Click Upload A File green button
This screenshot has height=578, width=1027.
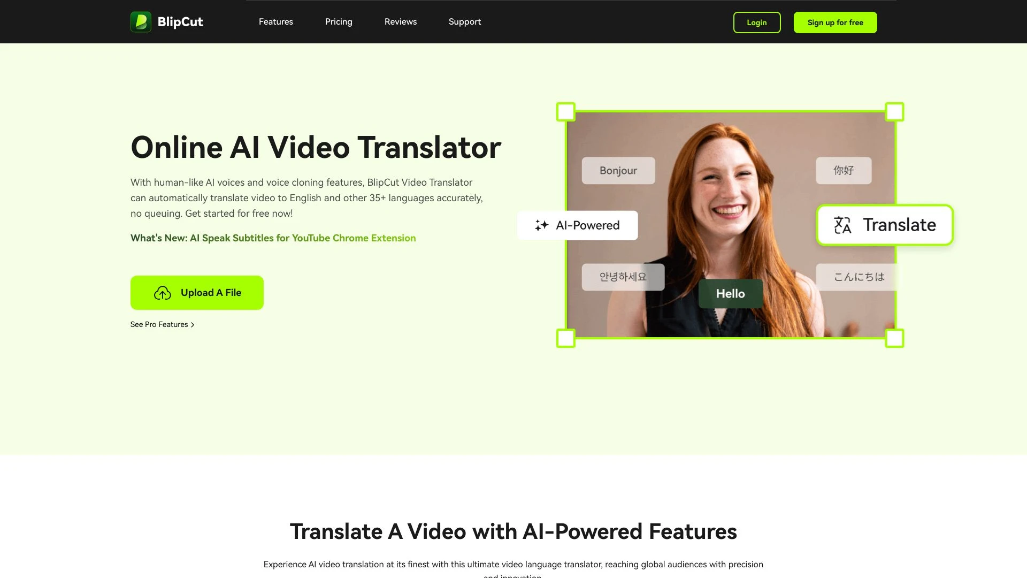coord(197,293)
